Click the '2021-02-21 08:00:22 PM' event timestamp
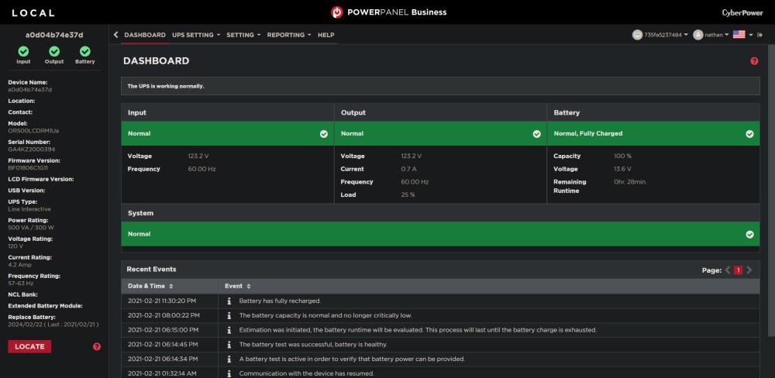 164,315
